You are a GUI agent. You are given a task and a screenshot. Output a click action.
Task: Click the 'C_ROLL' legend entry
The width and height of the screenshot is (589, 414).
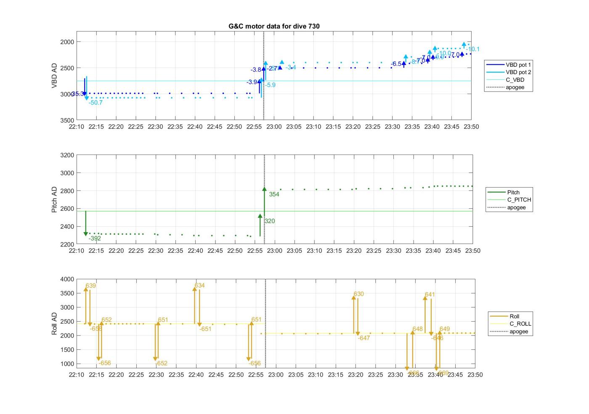click(511, 324)
